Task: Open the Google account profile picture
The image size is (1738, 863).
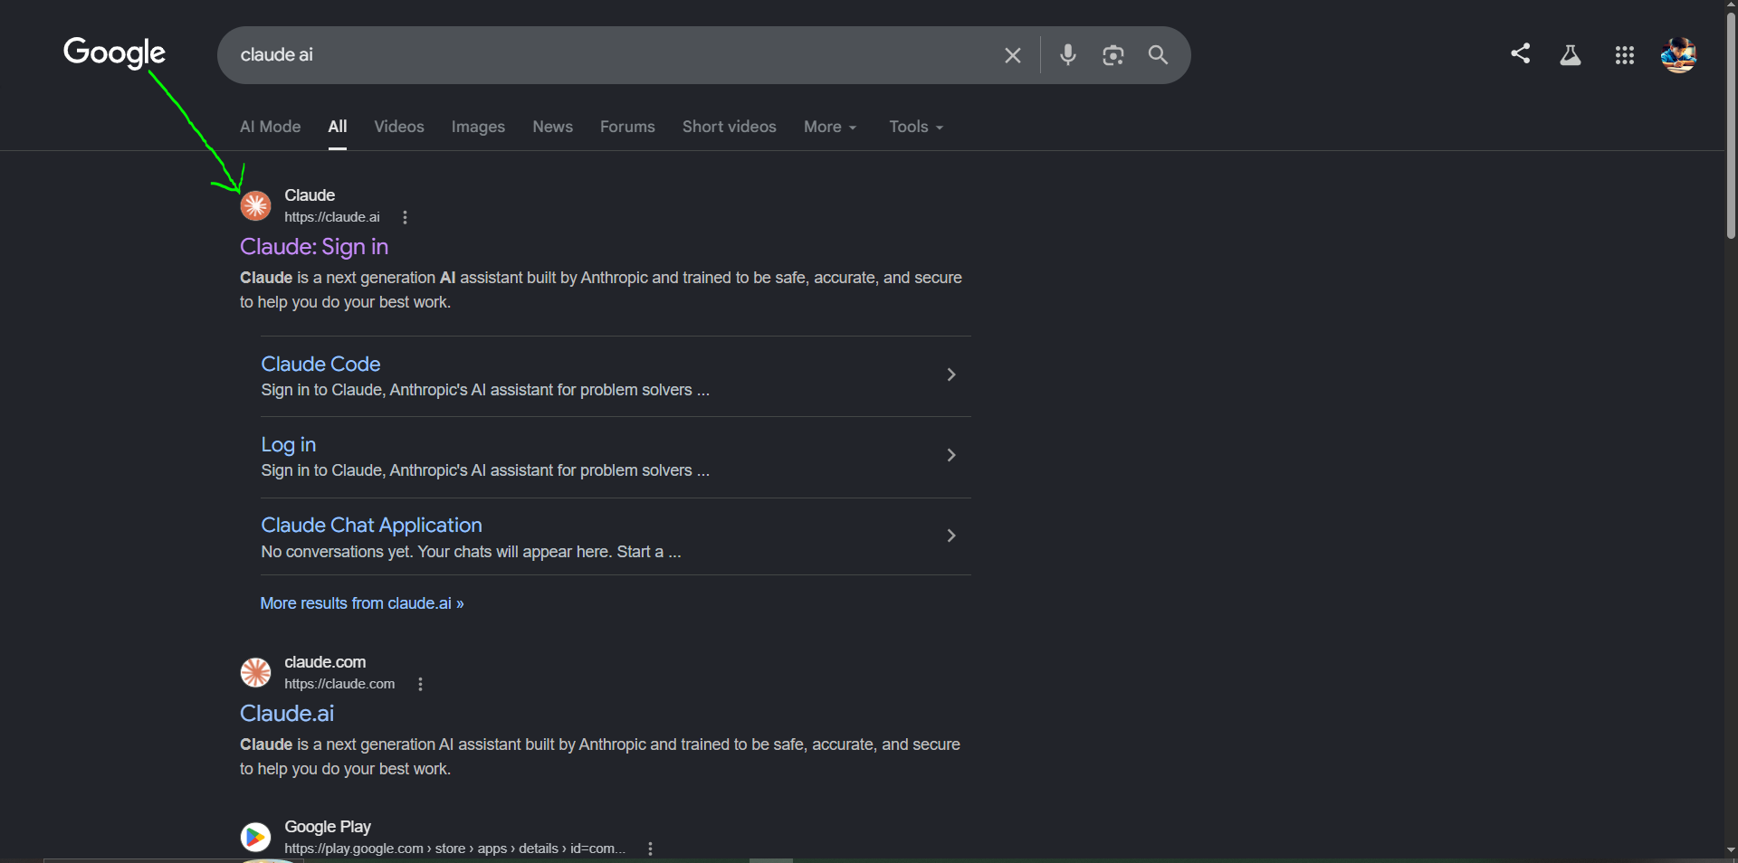Action: tap(1678, 55)
